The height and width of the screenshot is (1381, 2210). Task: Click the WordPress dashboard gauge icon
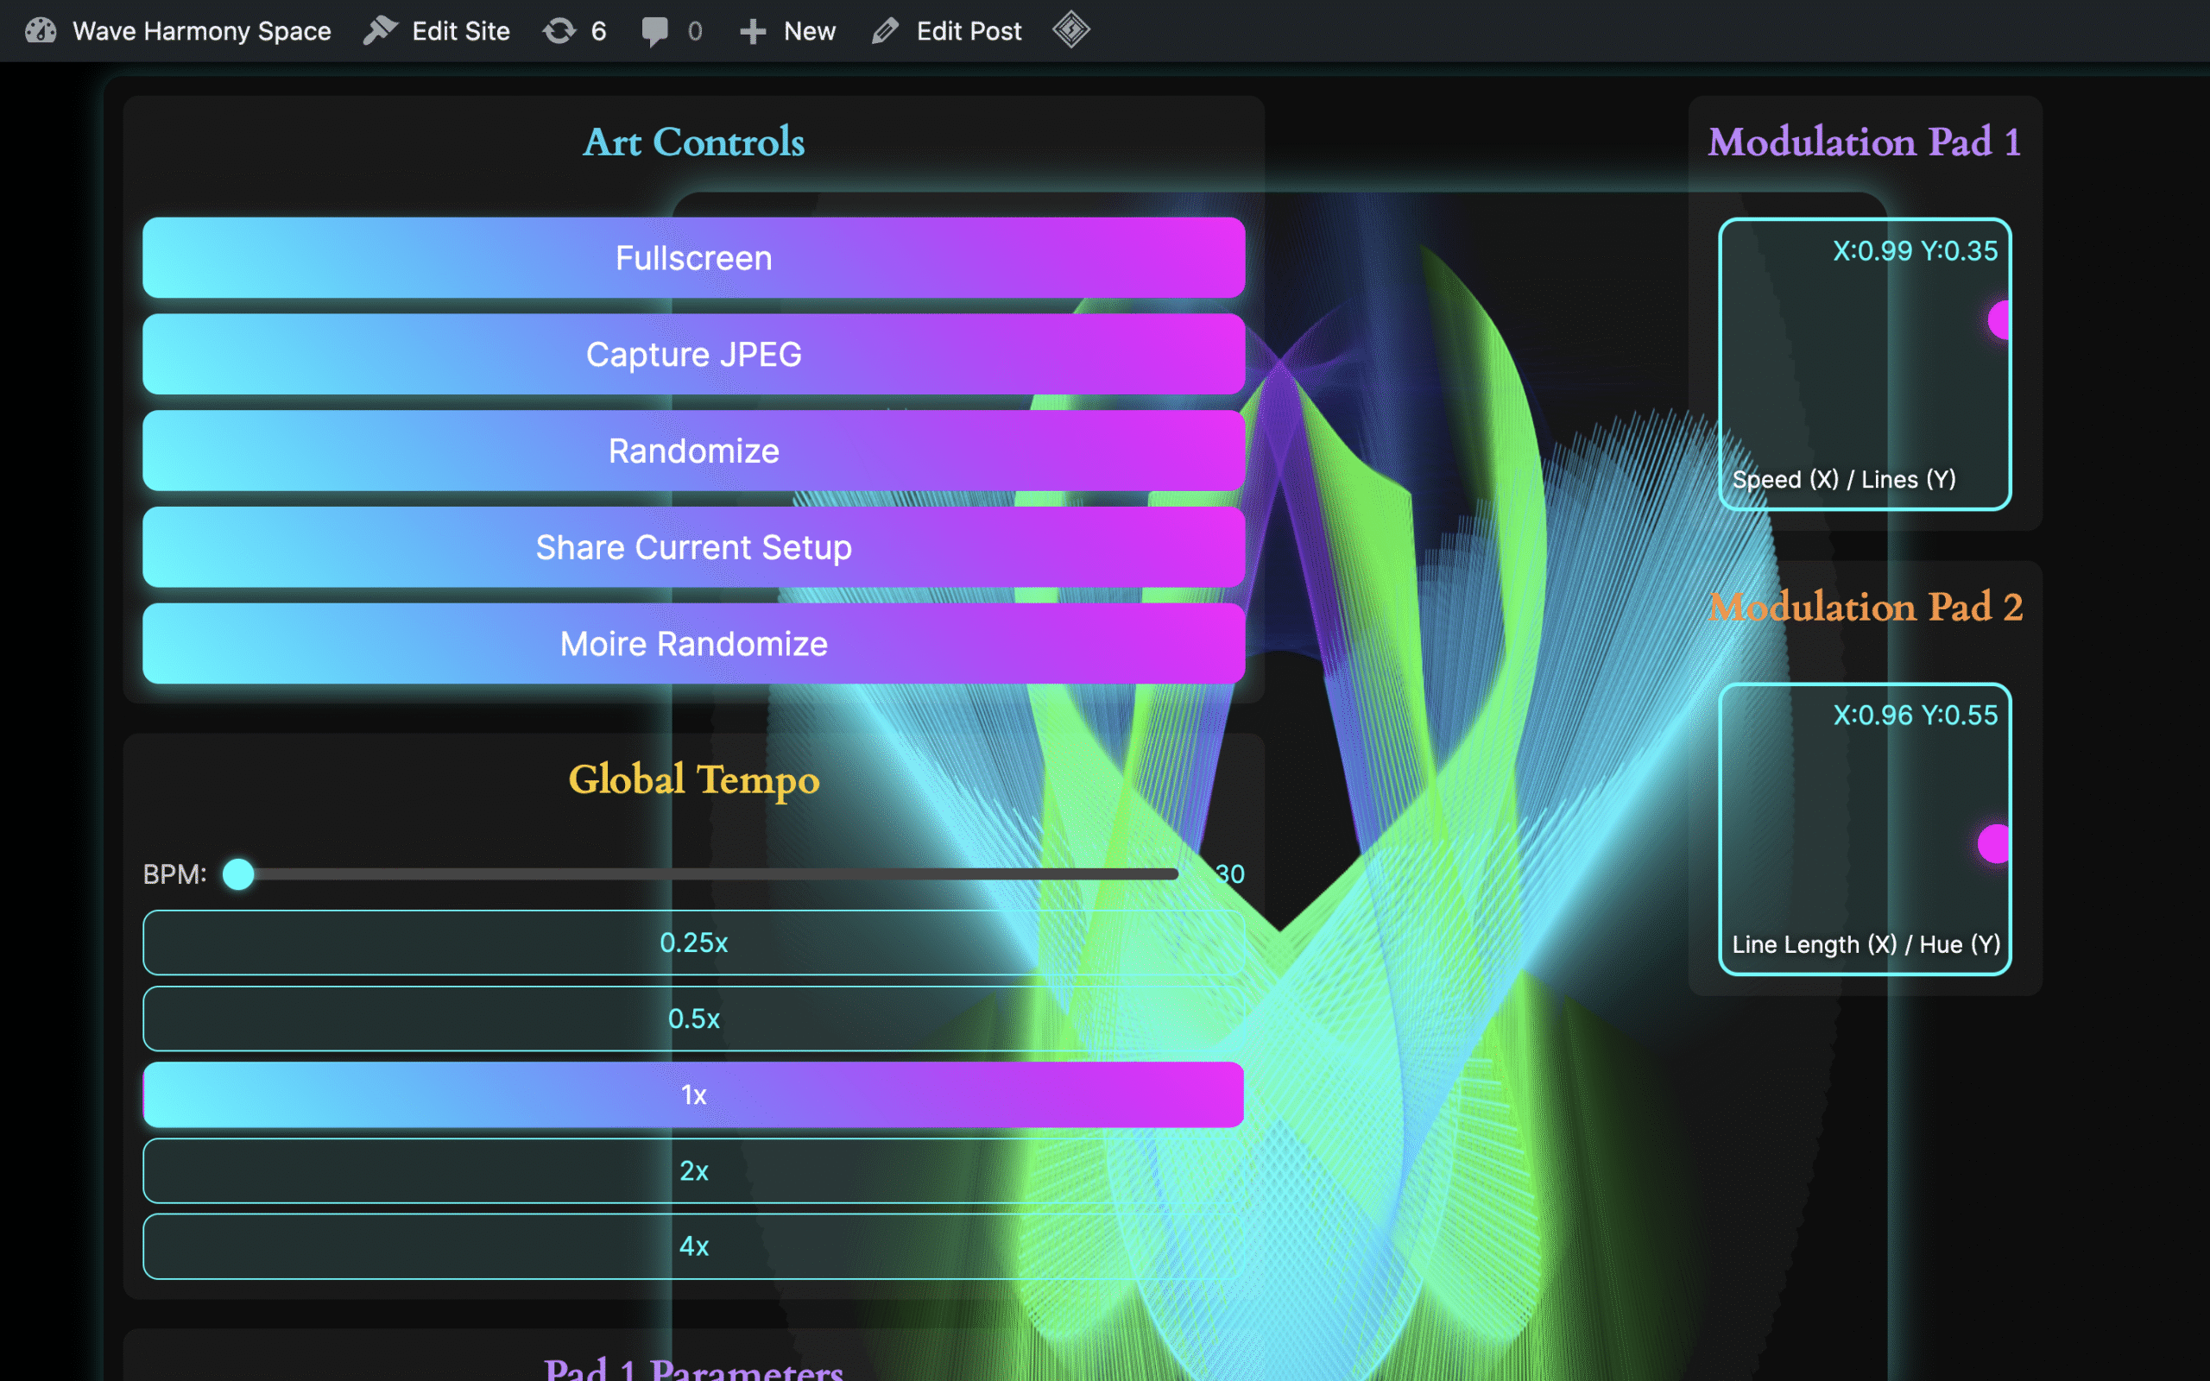tap(41, 31)
